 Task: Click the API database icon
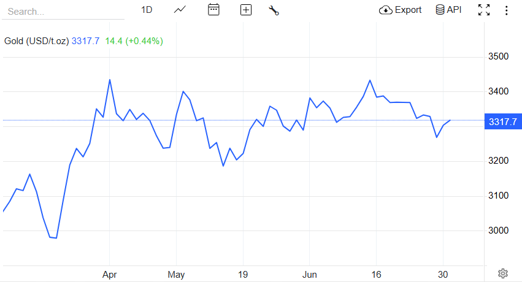pos(440,10)
